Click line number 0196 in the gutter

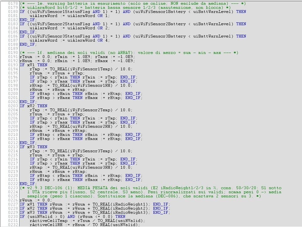pos(13,77)
